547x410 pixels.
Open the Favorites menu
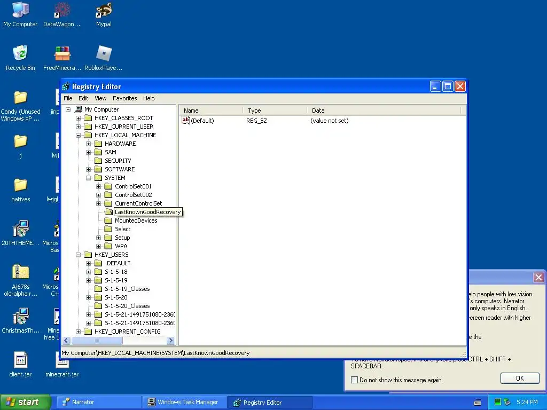124,98
